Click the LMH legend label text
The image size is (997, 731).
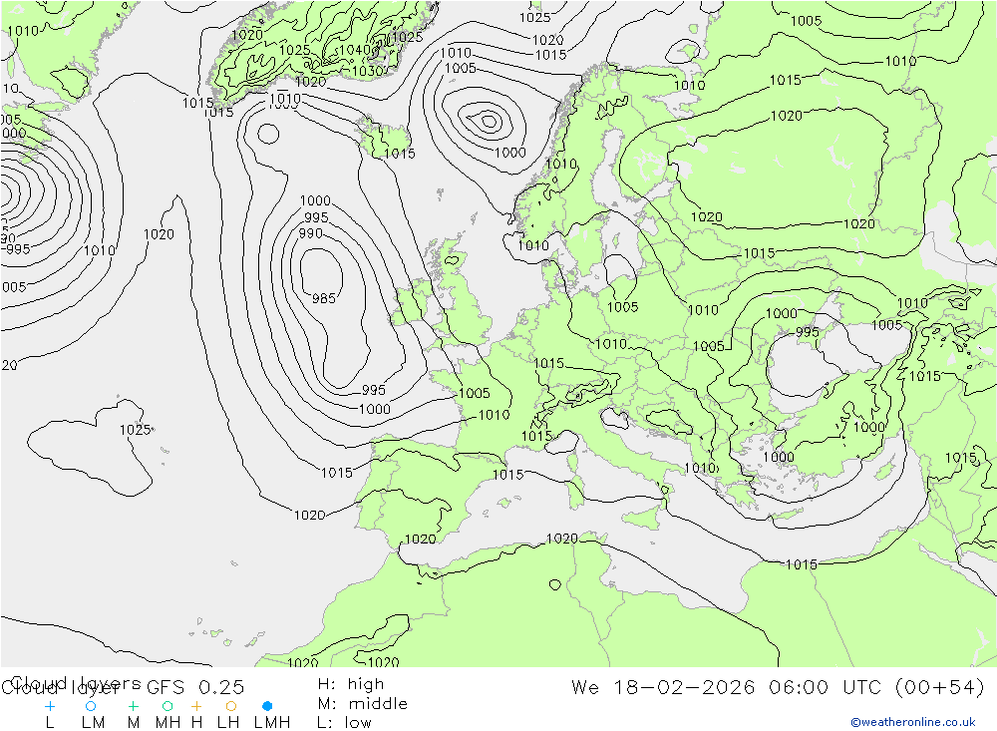272,723
